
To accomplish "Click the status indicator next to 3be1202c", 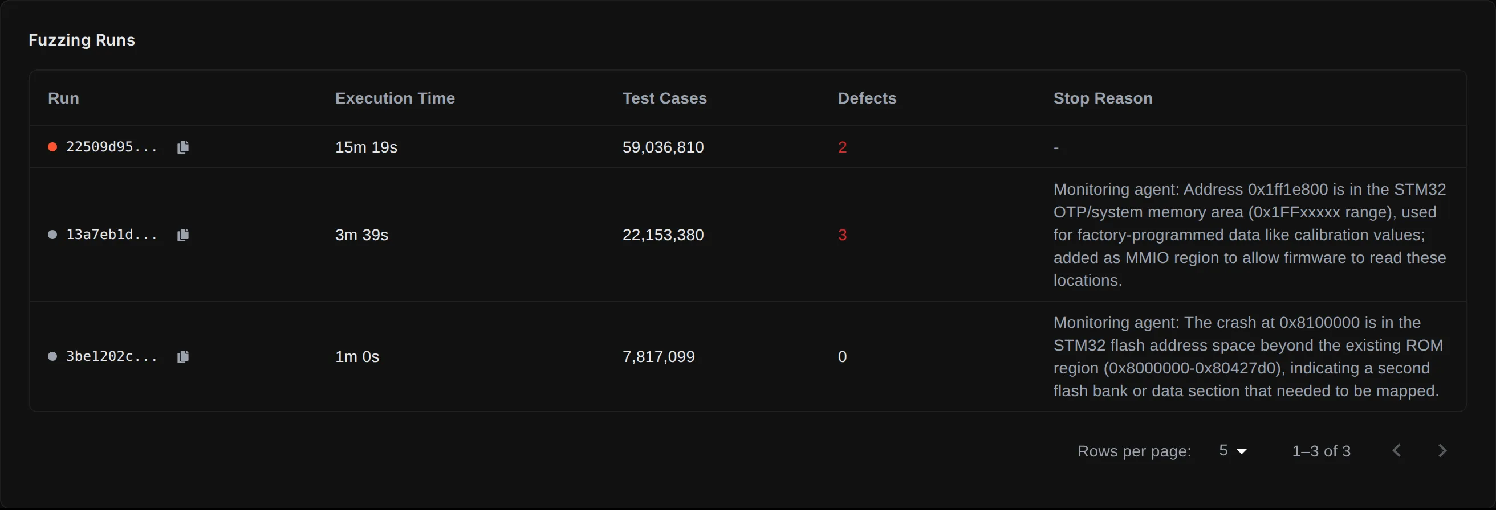I will [x=52, y=356].
